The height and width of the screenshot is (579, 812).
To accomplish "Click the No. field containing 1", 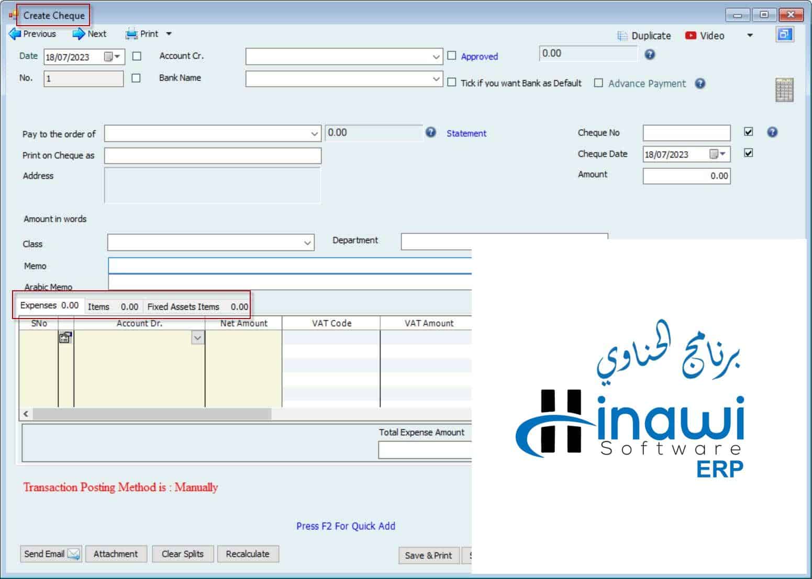I will (83, 78).
